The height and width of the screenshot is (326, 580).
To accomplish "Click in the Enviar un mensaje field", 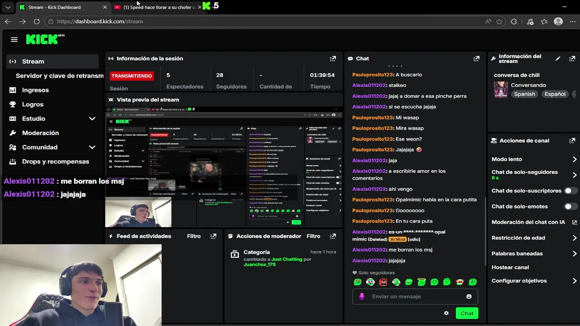I will [x=415, y=297].
